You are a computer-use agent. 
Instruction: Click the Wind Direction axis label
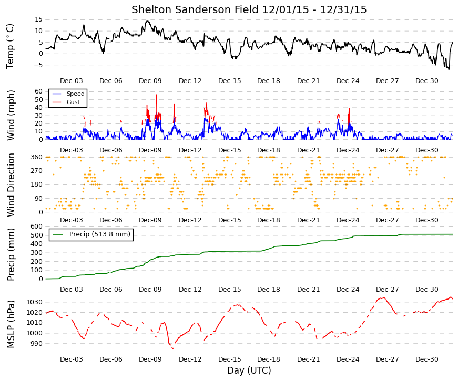click(x=11, y=185)
